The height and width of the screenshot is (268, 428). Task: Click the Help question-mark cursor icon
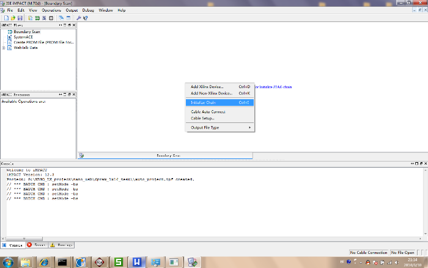click(86, 18)
